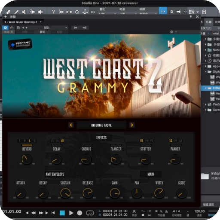
Task: Set stutter rate to 1/2
Action: point(141,141)
